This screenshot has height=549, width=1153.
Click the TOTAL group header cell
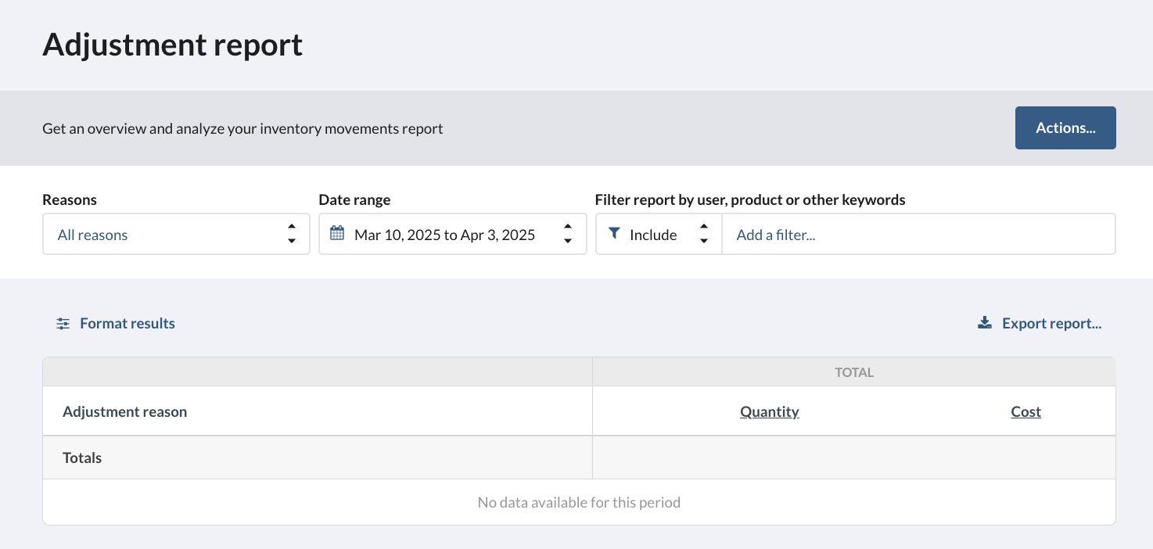(853, 373)
